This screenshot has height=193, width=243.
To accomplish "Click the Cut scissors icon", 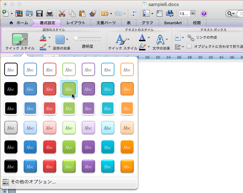I will point(62,13).
